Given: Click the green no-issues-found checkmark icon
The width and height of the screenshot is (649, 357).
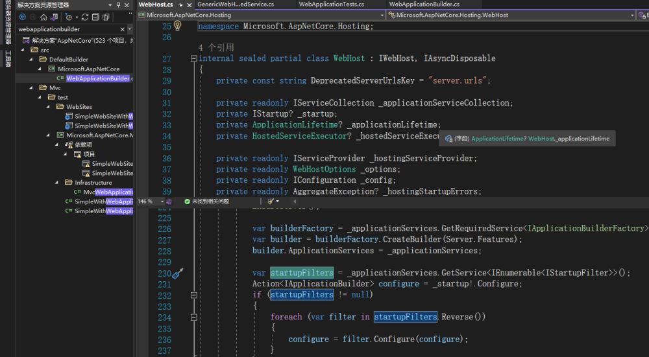Looking at the screenshot, I should 187,202.
